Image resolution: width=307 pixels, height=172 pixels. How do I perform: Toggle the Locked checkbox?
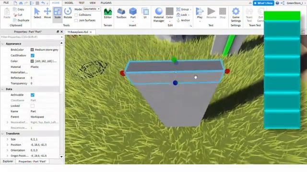tap(33, 106)
